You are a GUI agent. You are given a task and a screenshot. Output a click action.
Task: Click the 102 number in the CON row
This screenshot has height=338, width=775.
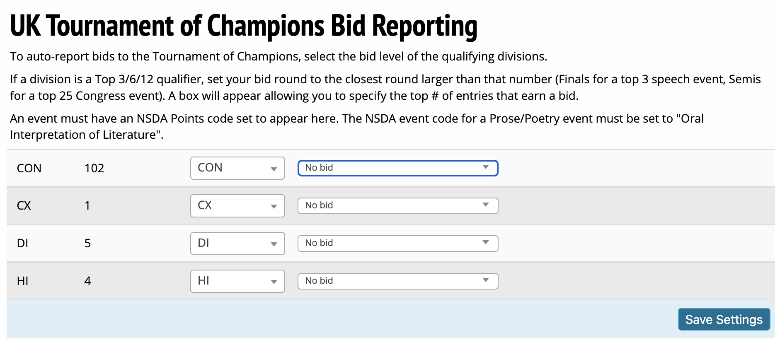point(94,169)
